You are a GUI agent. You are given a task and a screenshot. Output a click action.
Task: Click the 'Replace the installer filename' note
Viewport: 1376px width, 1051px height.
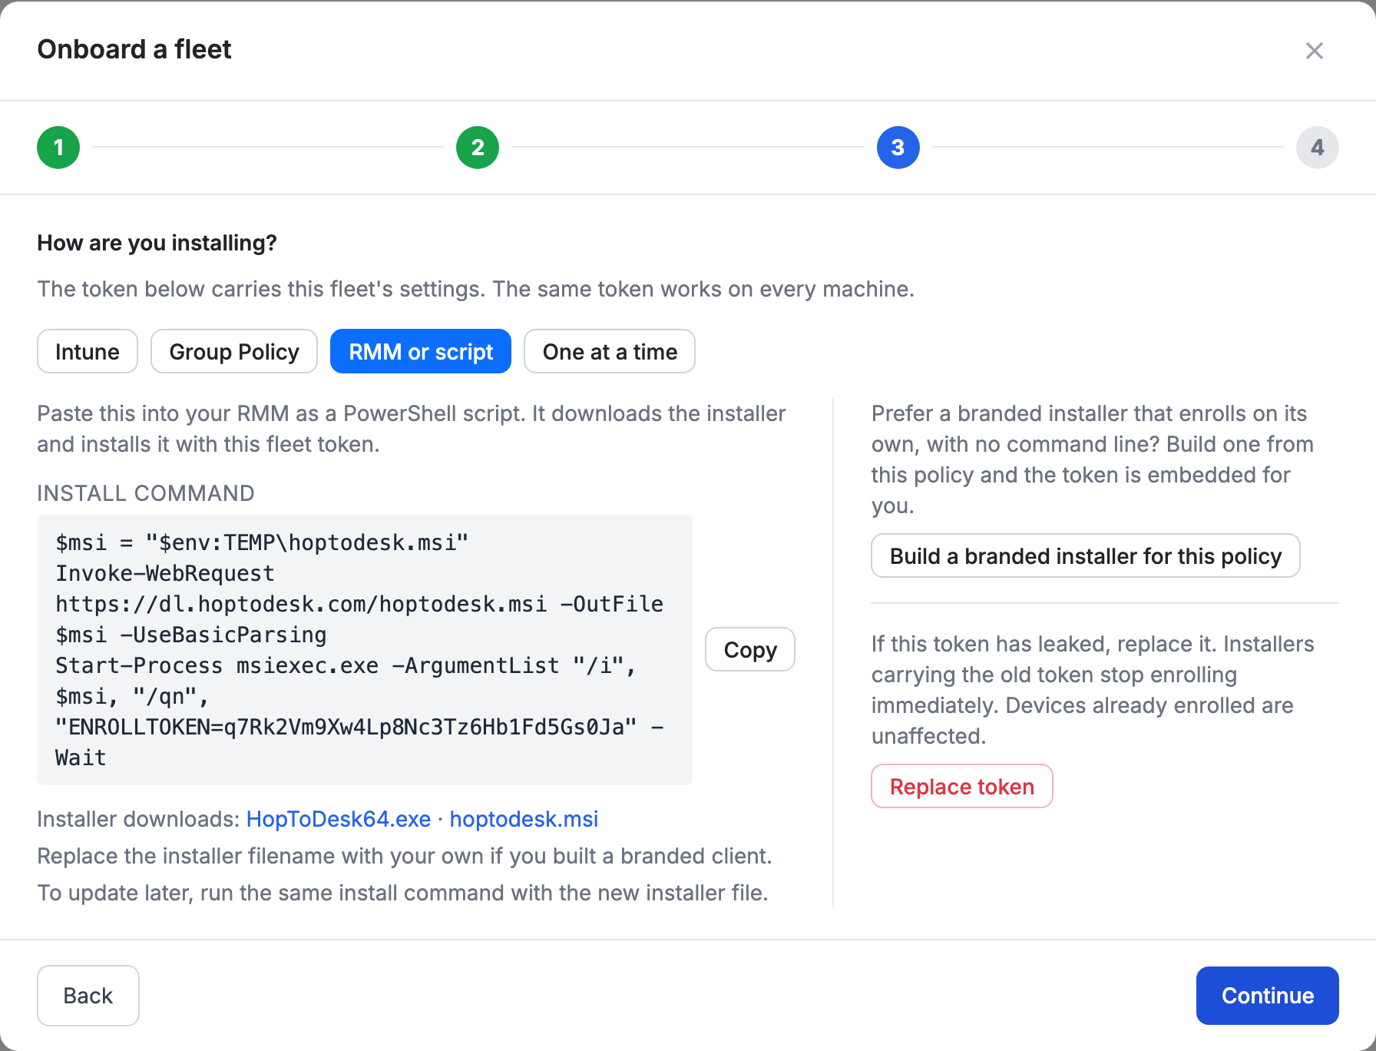[x=405, y=856]
